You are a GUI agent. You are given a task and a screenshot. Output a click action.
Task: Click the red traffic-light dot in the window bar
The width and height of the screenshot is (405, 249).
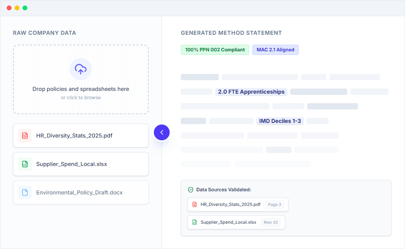(x=9, y=7)
